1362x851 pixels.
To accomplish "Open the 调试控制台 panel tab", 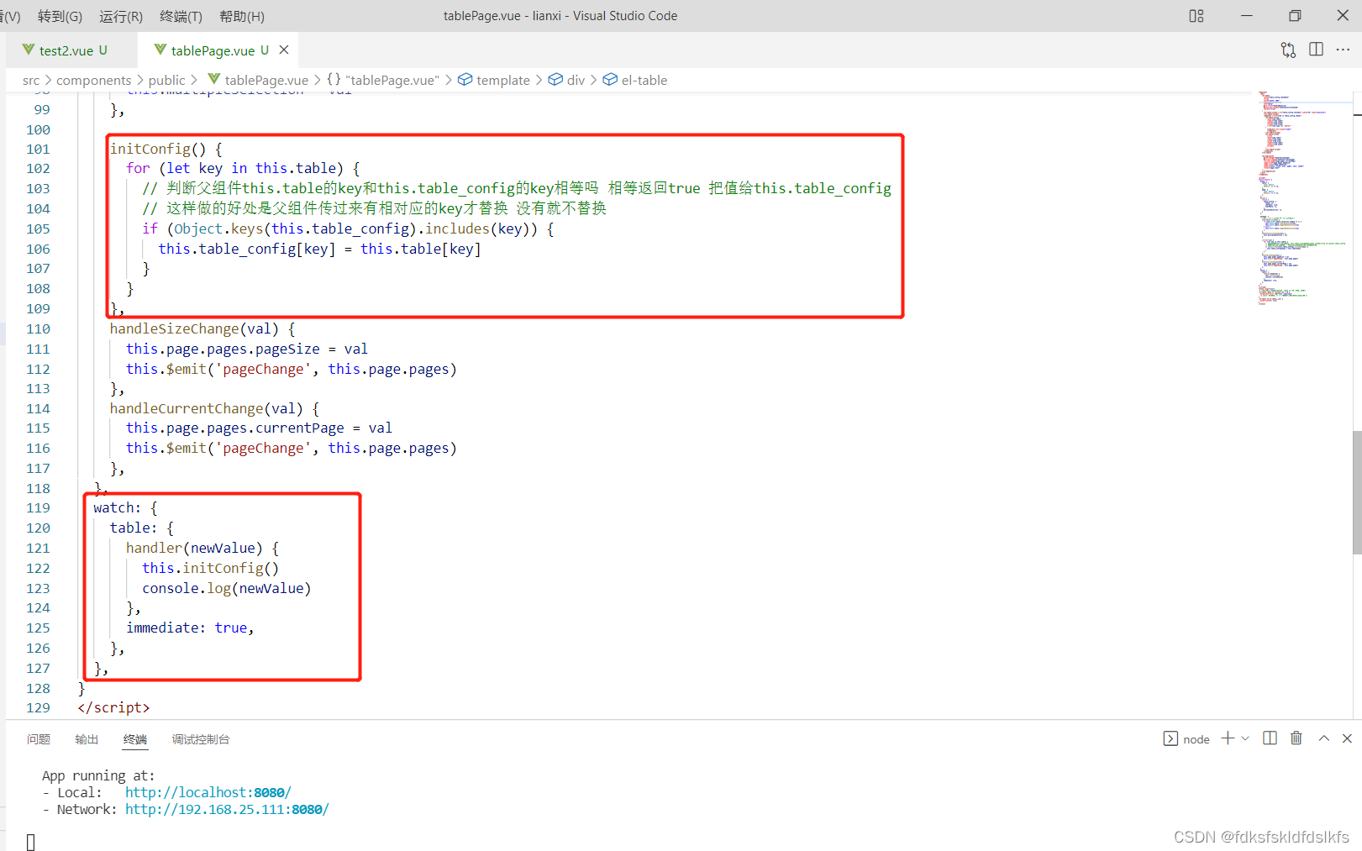I will [201, 739].
